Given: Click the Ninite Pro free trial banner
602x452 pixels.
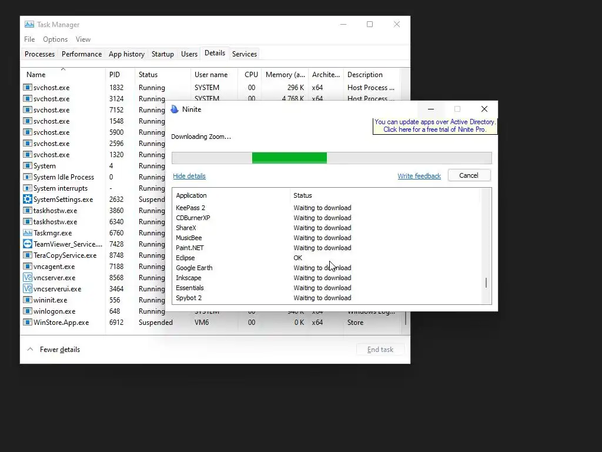Looking at the screenshot, I should click(435, 126).
